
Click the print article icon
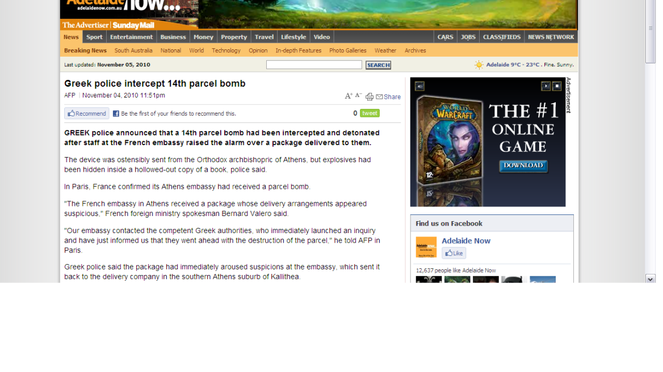(x=370, y=97)
